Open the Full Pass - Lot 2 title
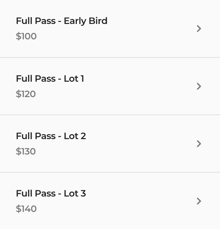Viewport: 220px width, 229px height. (x=51, y=136)
